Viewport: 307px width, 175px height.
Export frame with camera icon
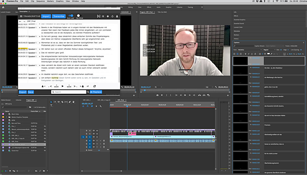coord(157,95)
